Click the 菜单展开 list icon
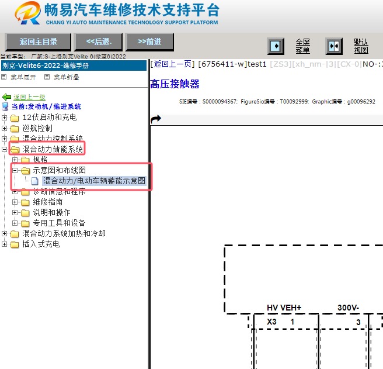The height and width of the screenshot is (369, 383). 4,77
